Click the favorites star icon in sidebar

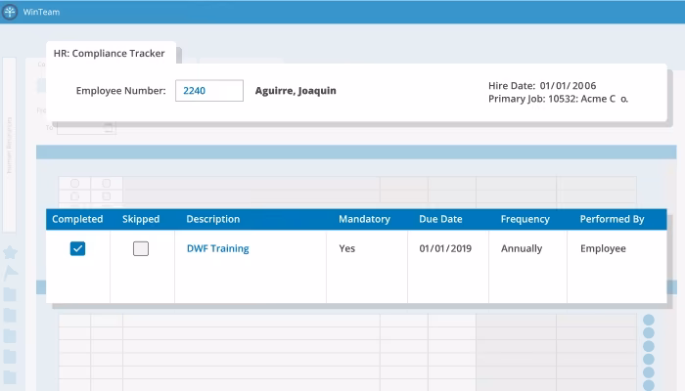click(x=10, y=252)
